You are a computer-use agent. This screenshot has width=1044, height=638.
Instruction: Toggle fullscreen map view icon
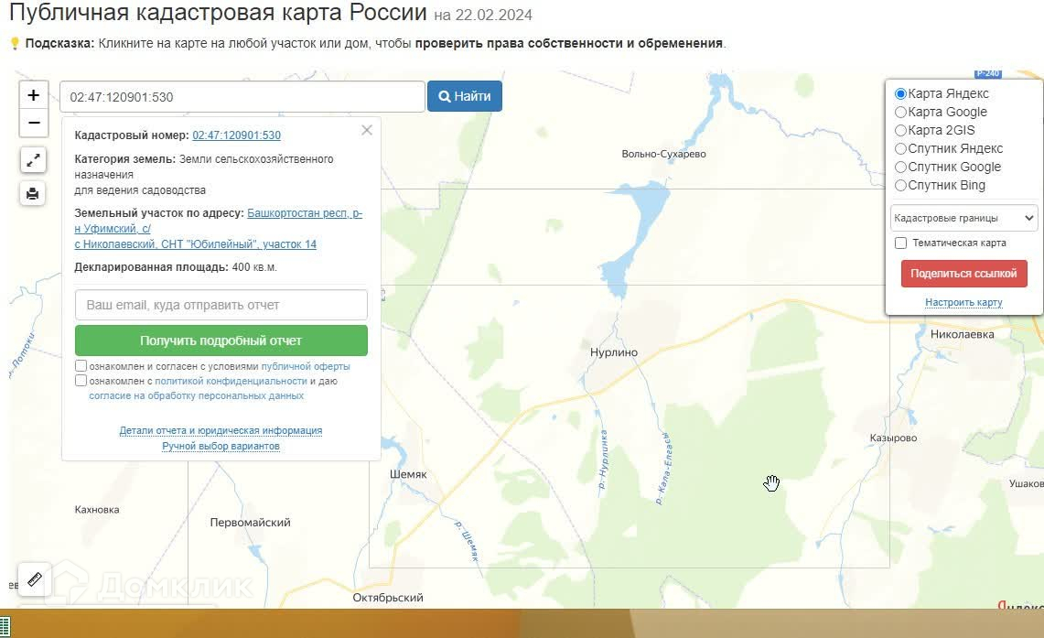pyautogui.click(x=33, y=160)
